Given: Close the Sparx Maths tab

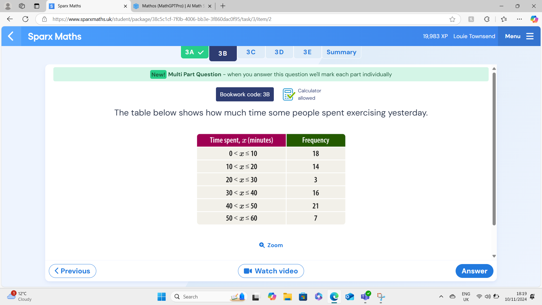Looking at the screenshot, I should [125, 6].
